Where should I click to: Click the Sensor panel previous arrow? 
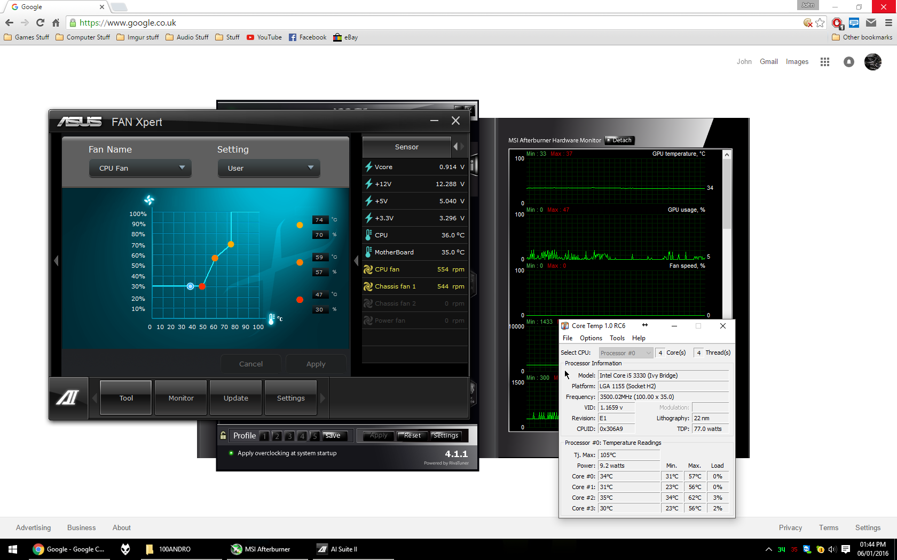tap(455, 147)
